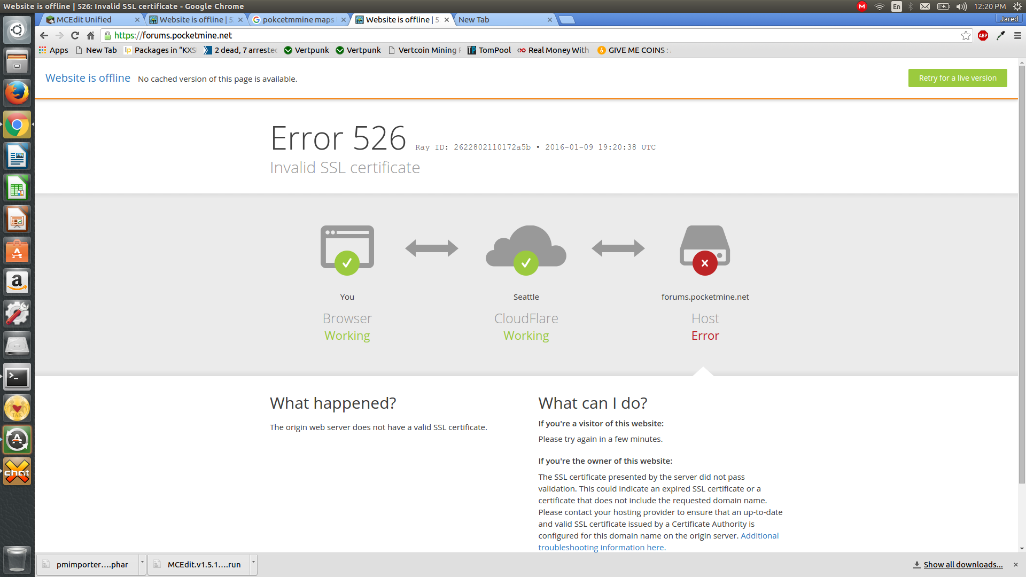The width and height of the screenshot is (1026, 577).
Task: Open the Jared profile switcher
Action: click(x=1009, y=19)
